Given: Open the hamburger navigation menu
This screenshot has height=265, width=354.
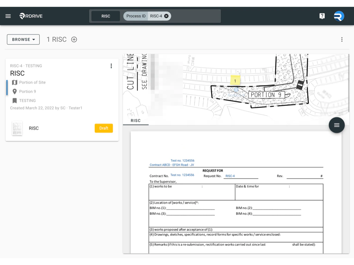Looking at the screenshot, I should click(8, 16).
